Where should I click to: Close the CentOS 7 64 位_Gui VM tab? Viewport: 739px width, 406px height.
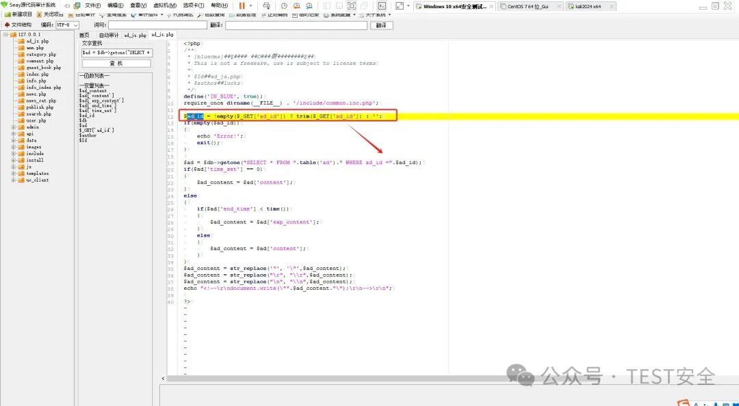point(559,7)
